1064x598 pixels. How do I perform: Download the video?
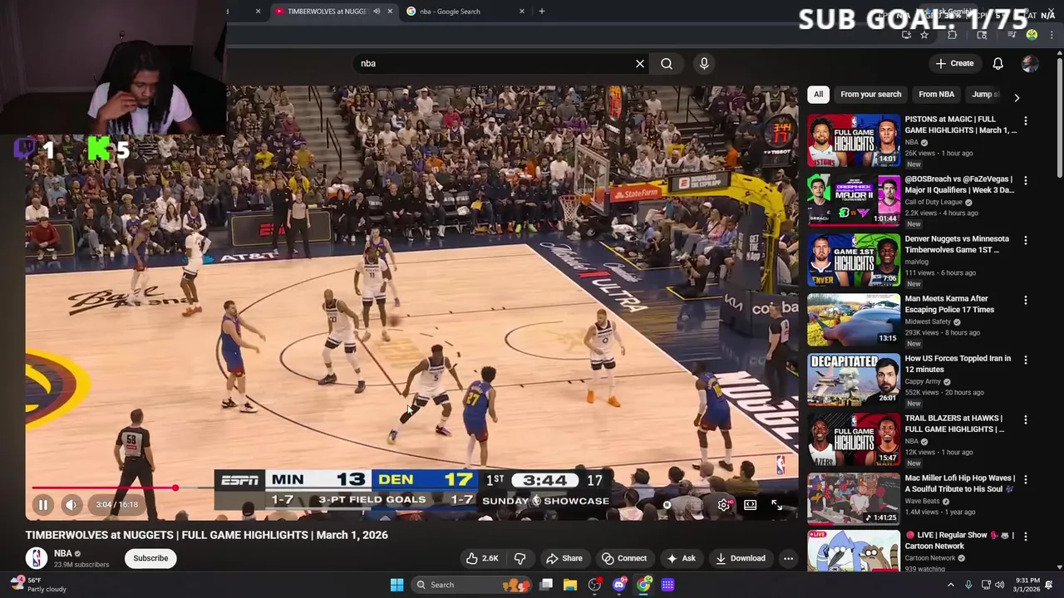[x=740, y=558]
